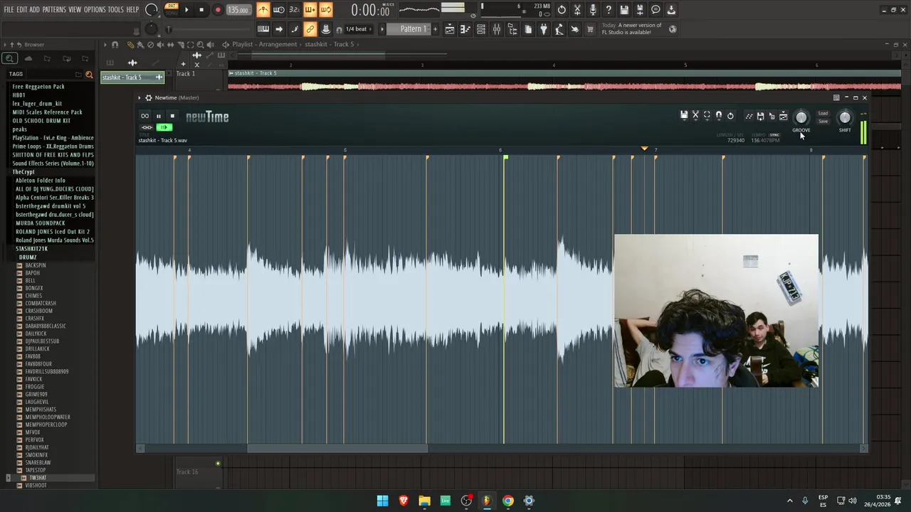Click the Newtime scissors slice icon

[695, 116]
